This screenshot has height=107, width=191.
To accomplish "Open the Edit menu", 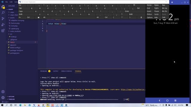I will [11, 2].
